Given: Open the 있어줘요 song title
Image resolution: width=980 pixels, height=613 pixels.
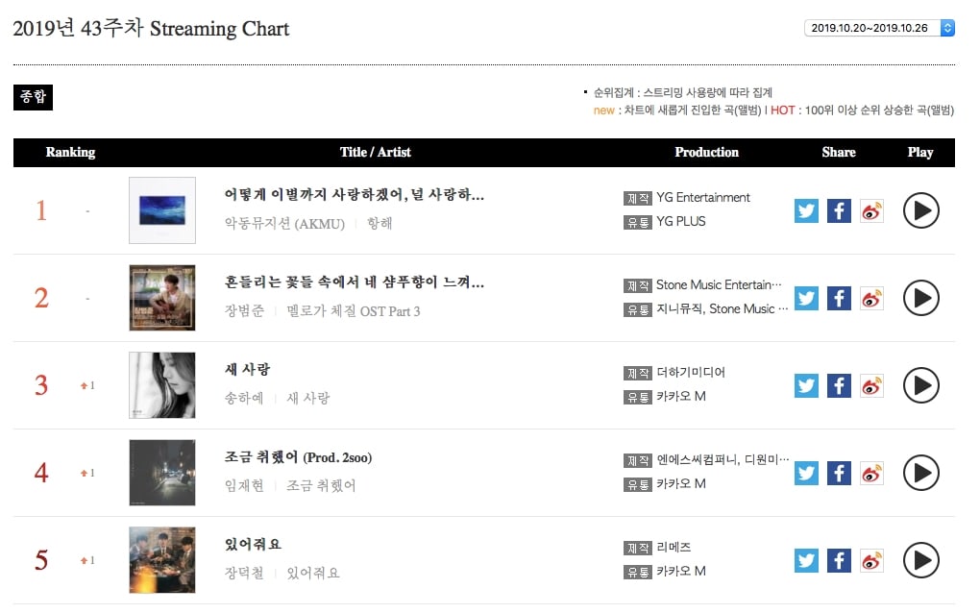Looking at the screenshot, I should tap(253, 545).
